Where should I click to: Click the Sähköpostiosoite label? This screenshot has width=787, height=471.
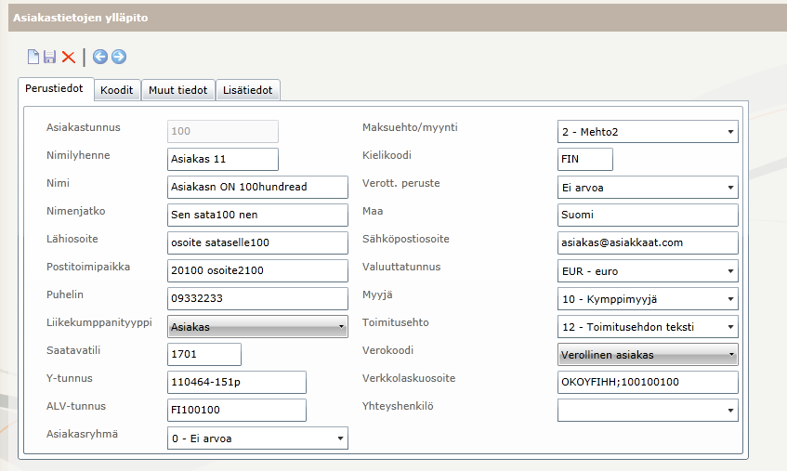[x=405, y=240]
